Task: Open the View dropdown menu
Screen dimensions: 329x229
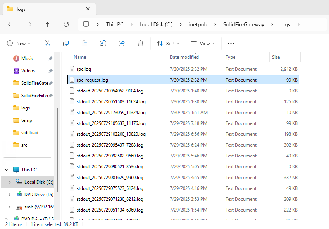Action: 203,43
